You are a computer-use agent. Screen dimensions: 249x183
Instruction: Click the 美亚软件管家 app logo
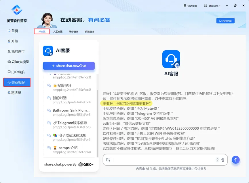(17, 10)
